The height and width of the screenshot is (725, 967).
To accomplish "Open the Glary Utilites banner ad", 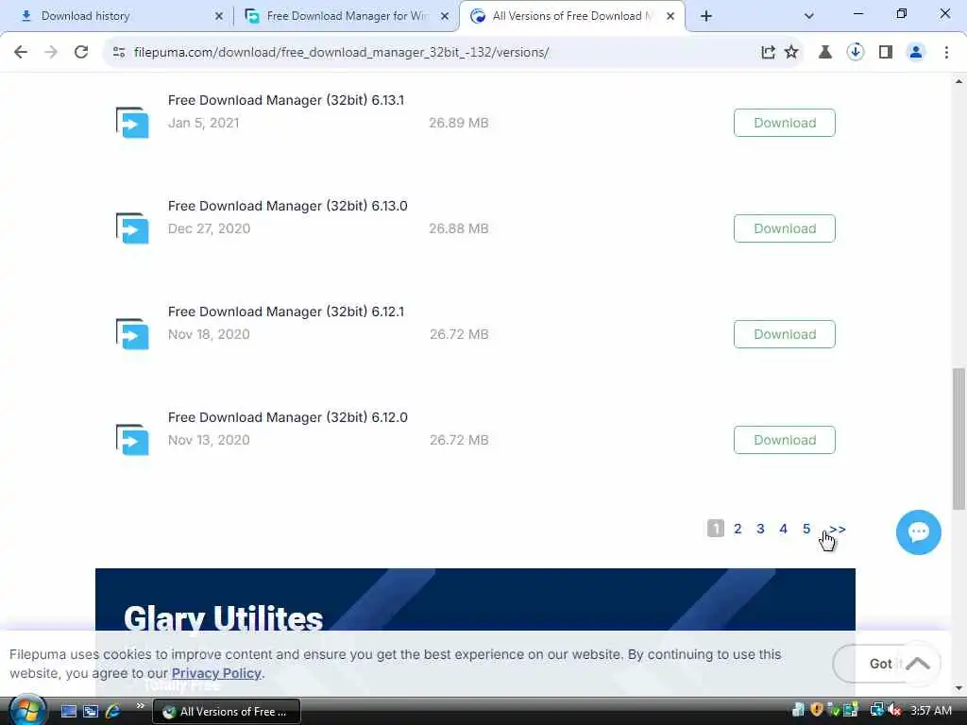I will [x=475, y=599].
